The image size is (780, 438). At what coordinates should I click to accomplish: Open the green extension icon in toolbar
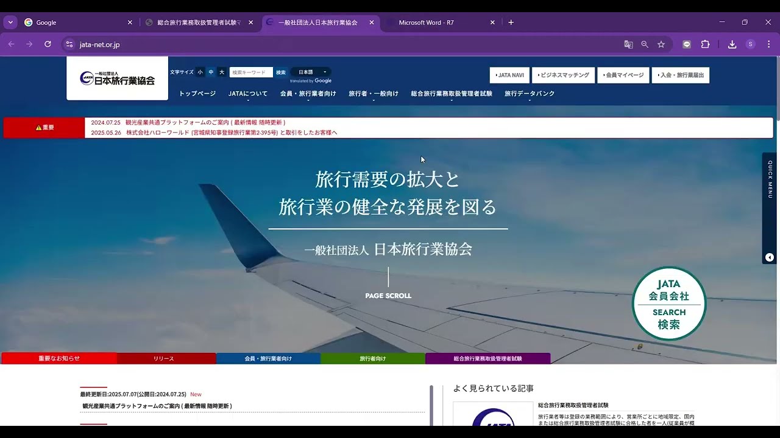click(x=687, y=44)
